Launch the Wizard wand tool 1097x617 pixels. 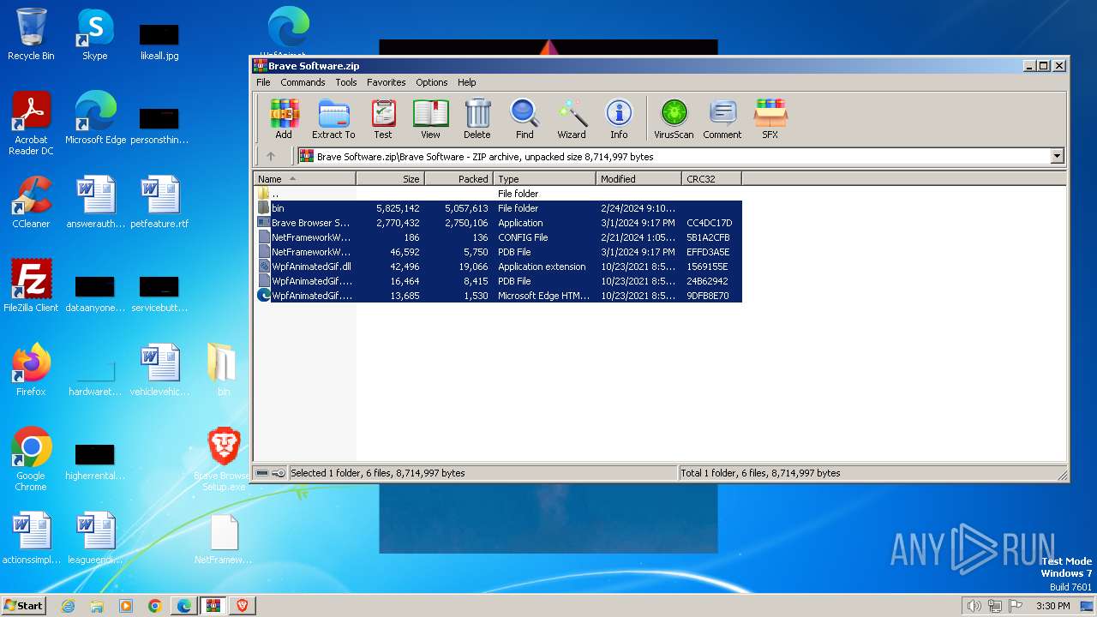pos(572,119)
